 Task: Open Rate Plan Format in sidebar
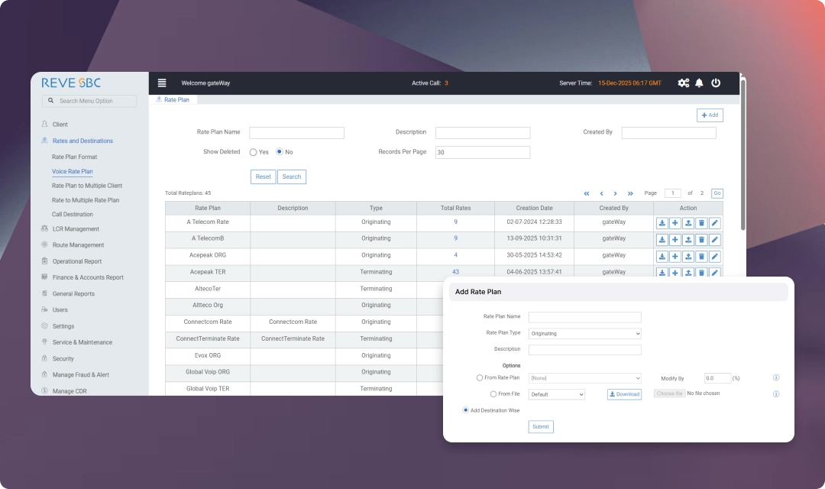[74, 157]
